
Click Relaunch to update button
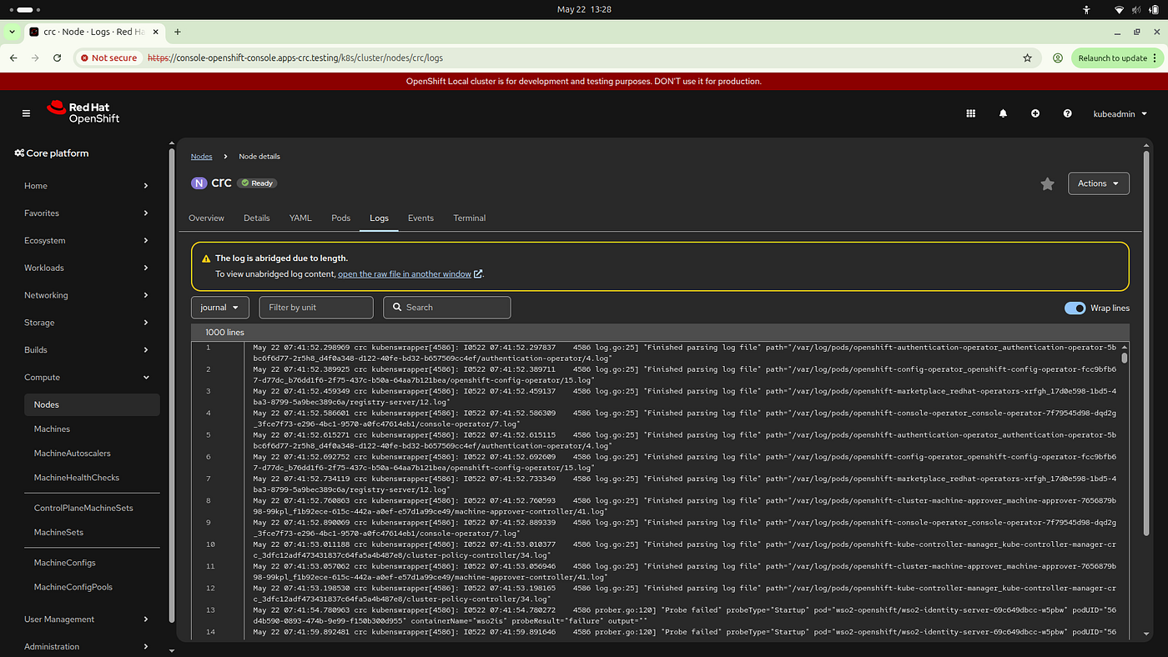click(1112, 58)
